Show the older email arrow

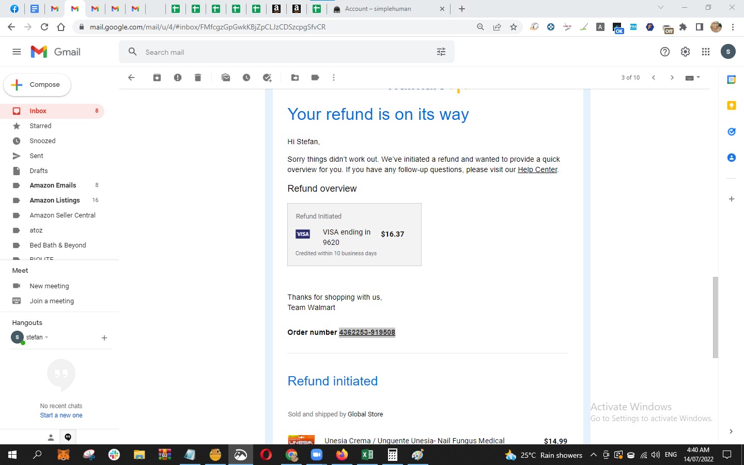pos(672,78)
